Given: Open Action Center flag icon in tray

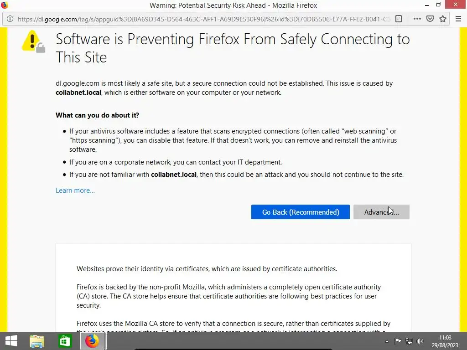Looking at the screenshot, I should pyautogui.click(x=398, y=341).
